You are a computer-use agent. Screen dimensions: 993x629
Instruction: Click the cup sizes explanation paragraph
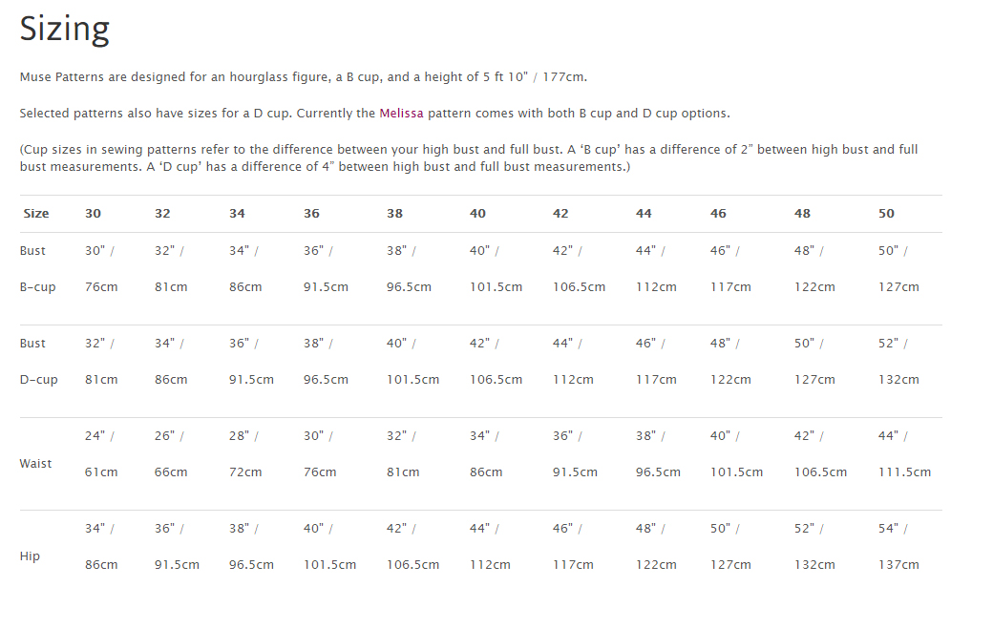tap(468, 158)
